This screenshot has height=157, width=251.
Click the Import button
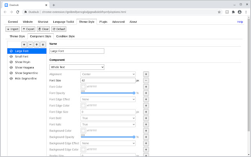click(x=13, y=29)
